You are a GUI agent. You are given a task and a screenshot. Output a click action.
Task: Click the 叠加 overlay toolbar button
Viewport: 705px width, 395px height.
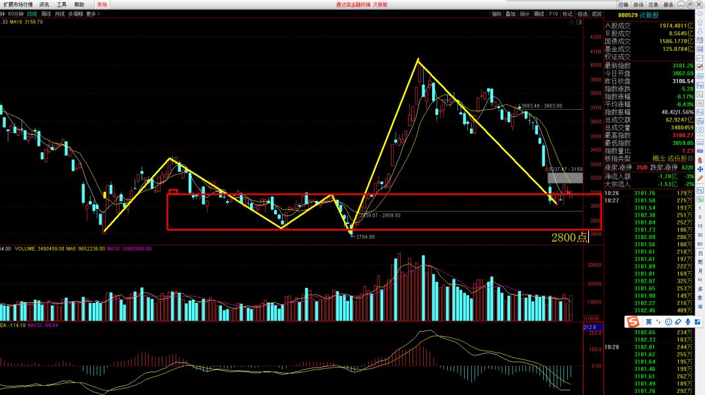pos(510,14)
